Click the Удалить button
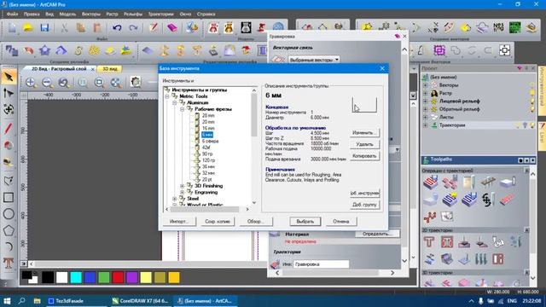The image size is (546, 307). pos(364,144)
